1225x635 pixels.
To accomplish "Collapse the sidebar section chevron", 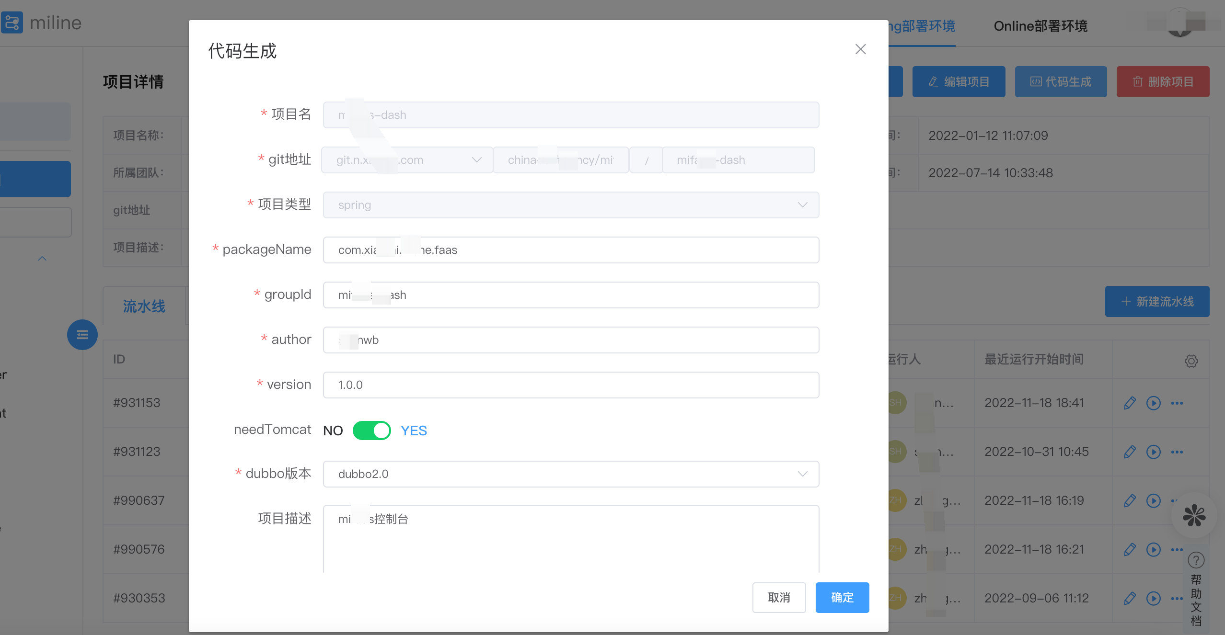I will click(42, 259).
